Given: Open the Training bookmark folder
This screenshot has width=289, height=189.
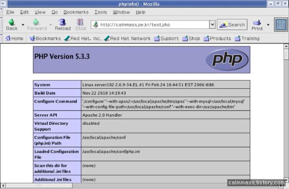Looking at the screenshot, I should [247, 38].
